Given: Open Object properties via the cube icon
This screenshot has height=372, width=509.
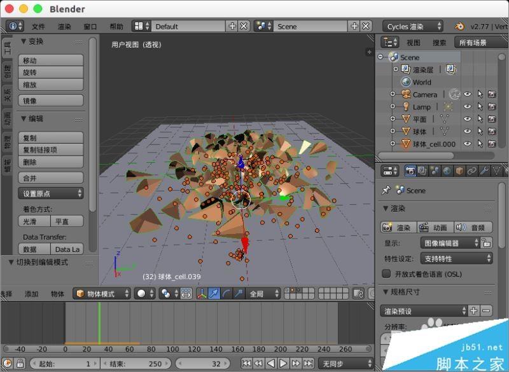Looking at the screenshot, I should [x=460, y=171].
